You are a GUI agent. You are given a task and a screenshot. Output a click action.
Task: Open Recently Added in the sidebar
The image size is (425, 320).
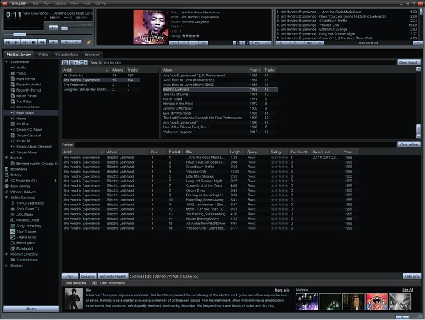point(29,84)
